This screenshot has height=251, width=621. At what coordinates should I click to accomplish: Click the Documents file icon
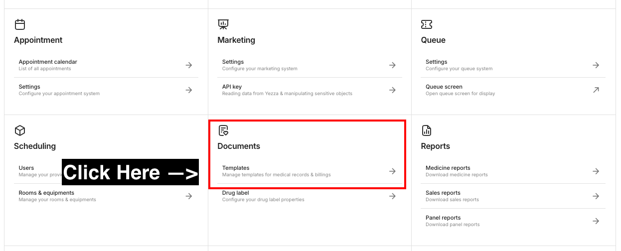click(223, 130)
